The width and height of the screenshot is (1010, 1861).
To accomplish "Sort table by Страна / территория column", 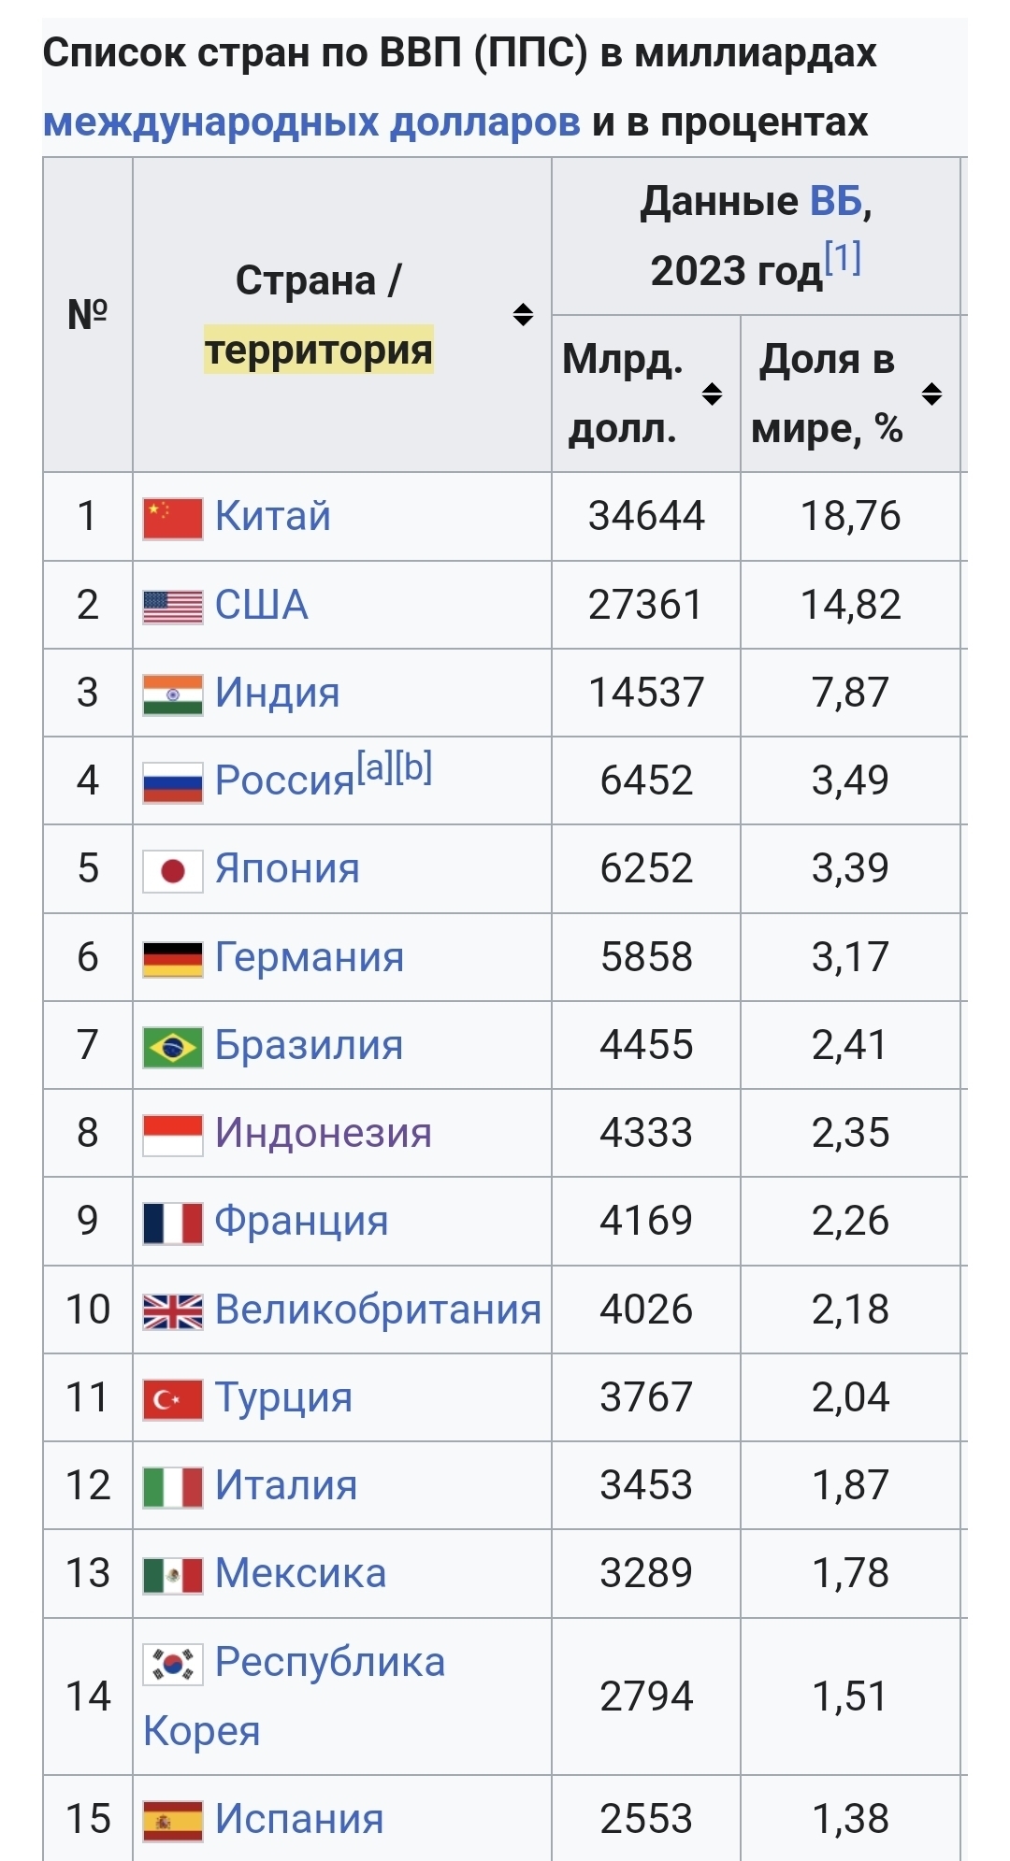I will (x=523, y=314).
